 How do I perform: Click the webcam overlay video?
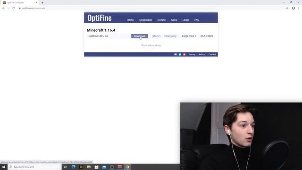(241, 136)
